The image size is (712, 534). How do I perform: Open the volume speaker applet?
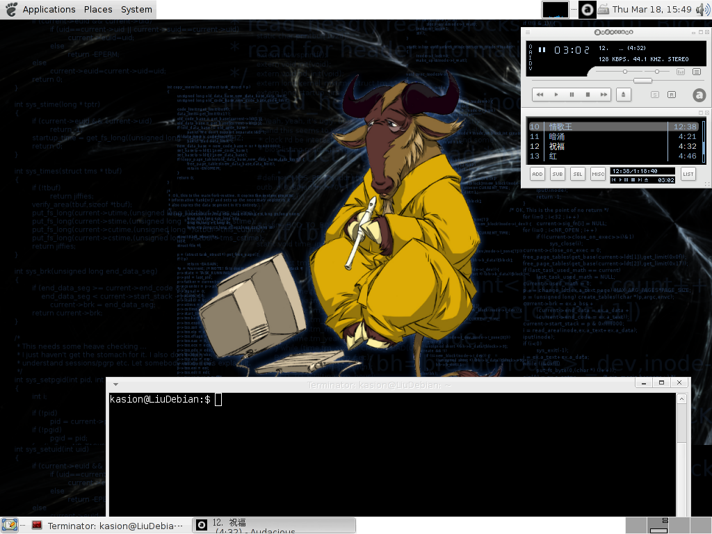[x=703, y=10]
